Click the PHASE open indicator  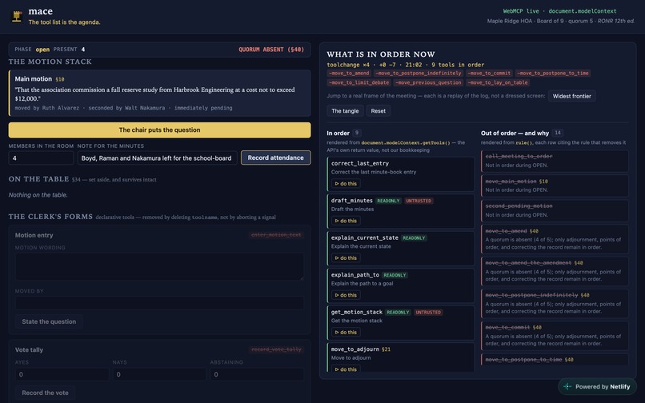click(x=32, y=50)
